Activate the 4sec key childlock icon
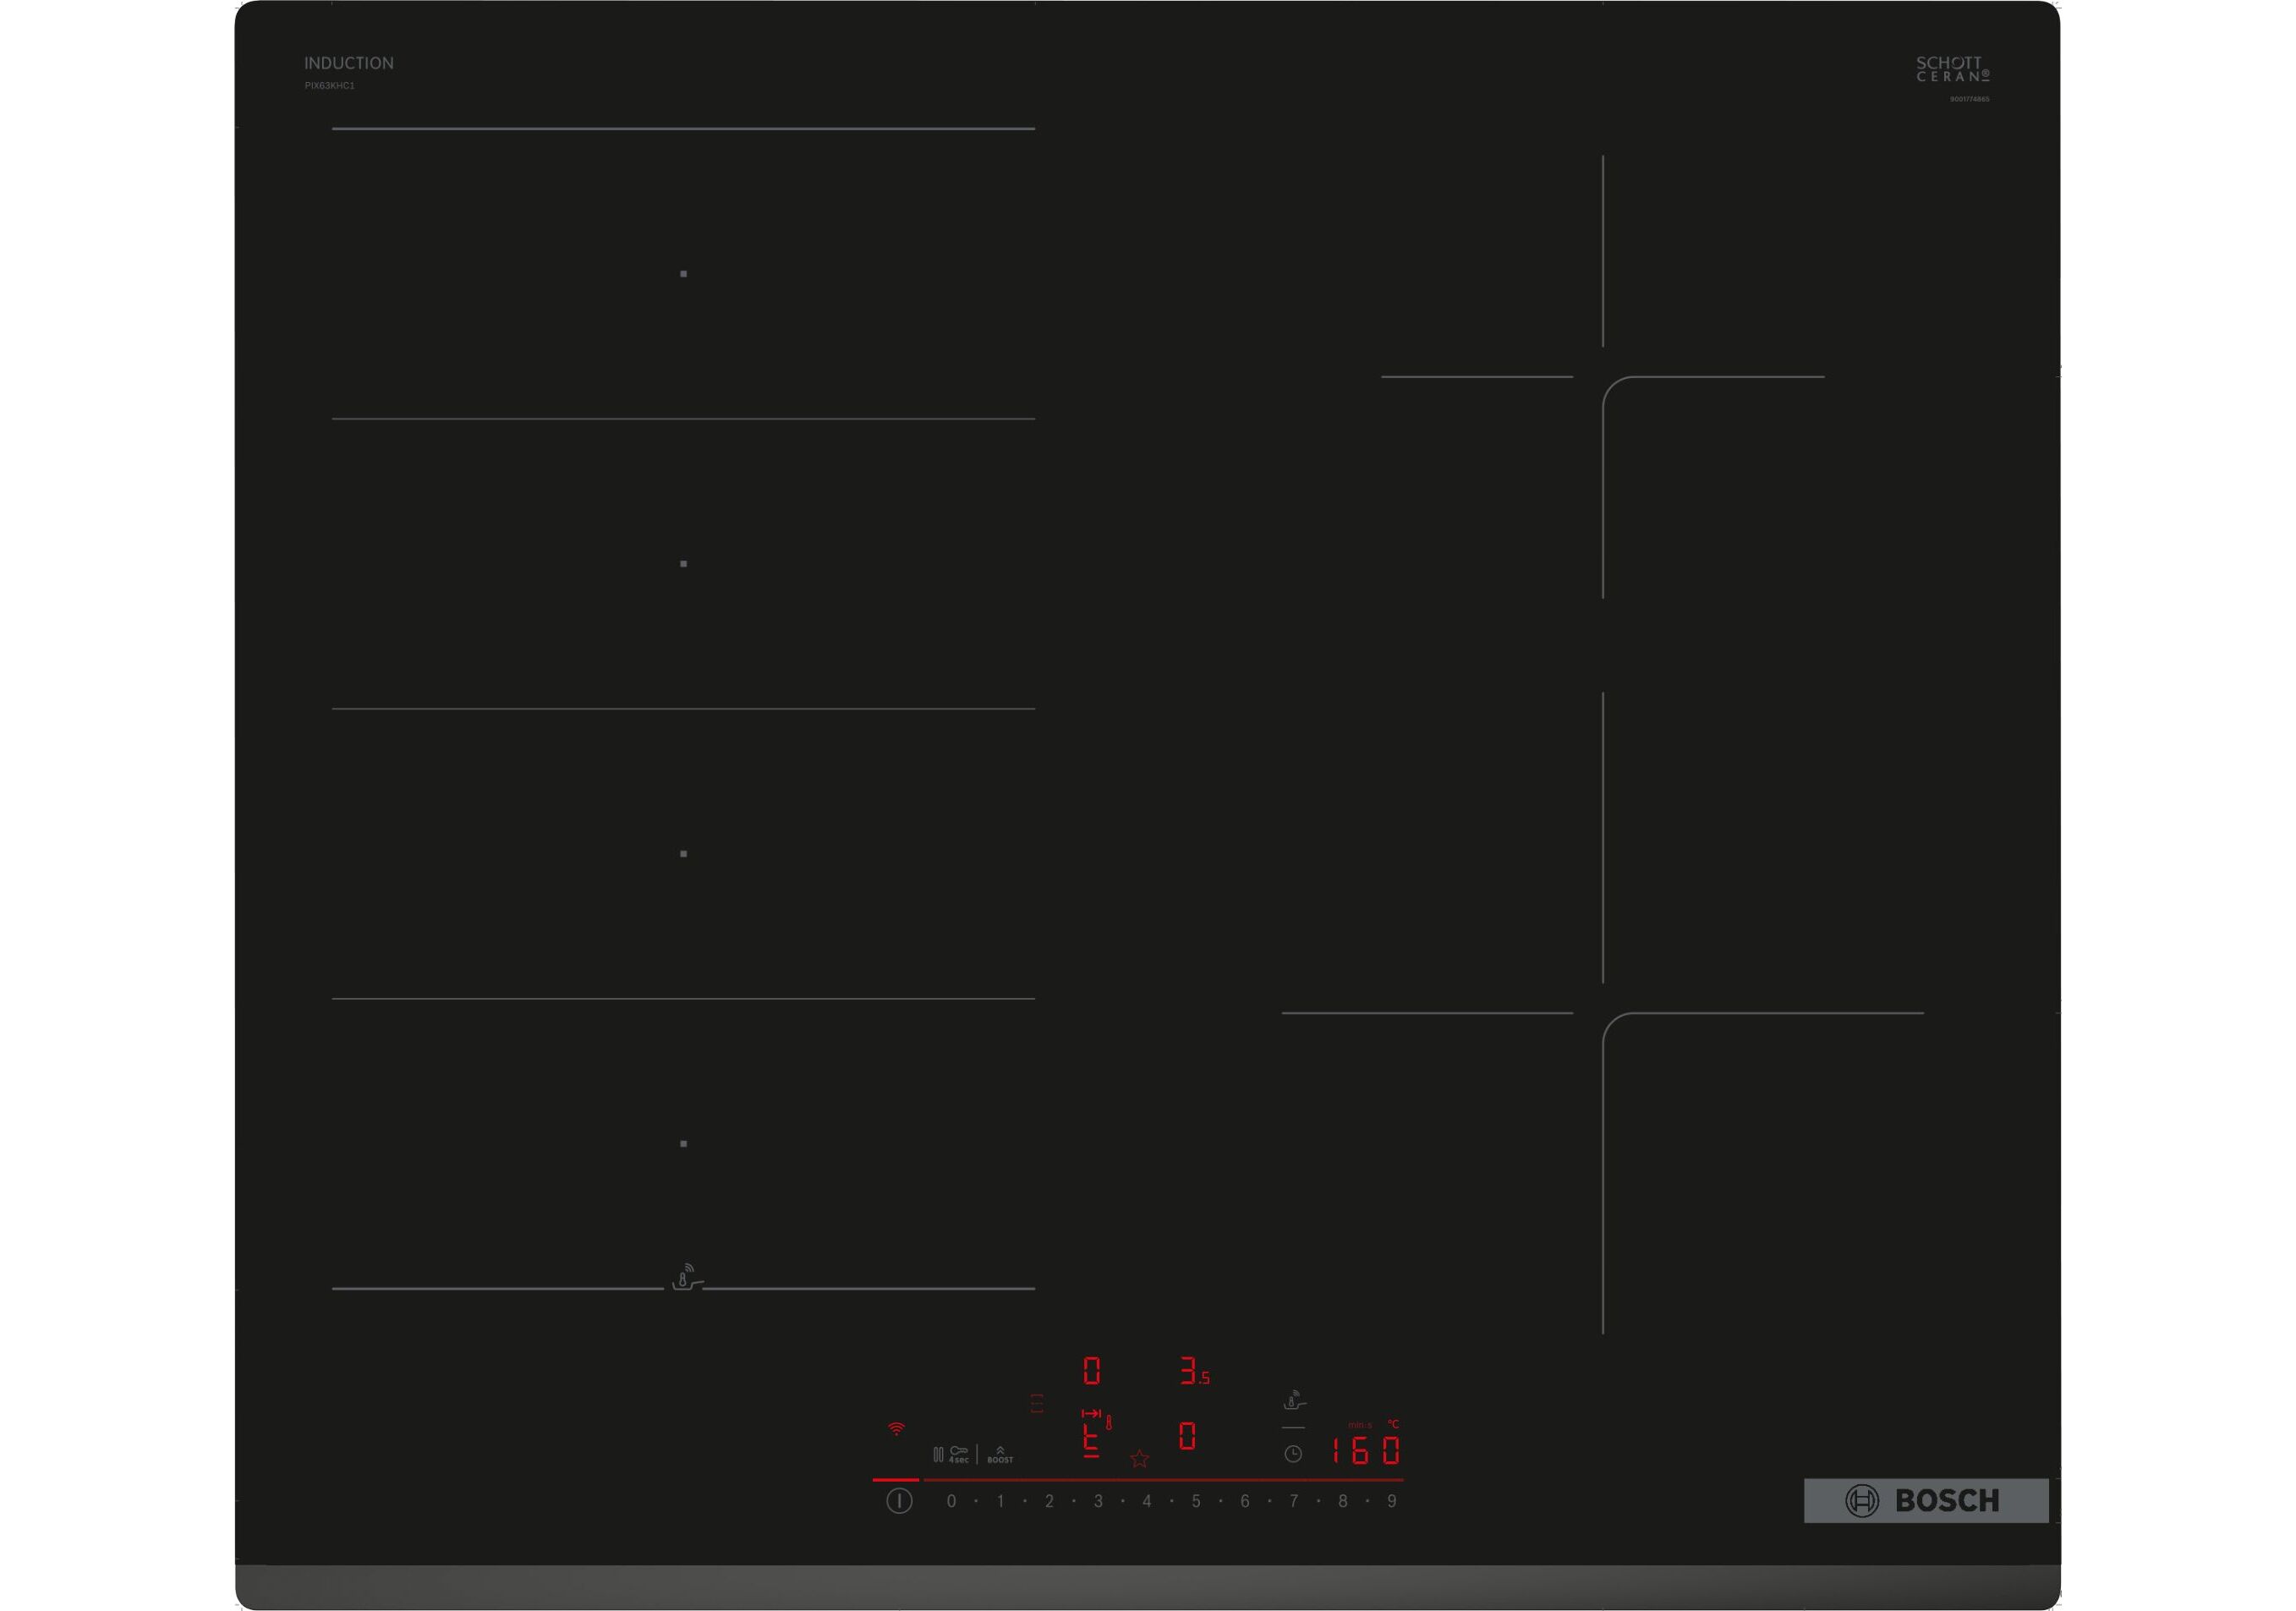2296x1611 pixels. (x=957, y=1454)
